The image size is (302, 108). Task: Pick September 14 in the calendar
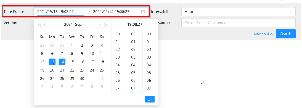(62, 62)
